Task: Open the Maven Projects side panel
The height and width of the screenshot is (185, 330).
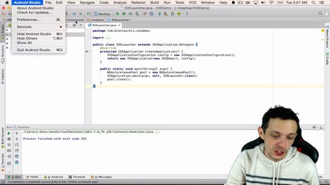Action: [327, 36]
